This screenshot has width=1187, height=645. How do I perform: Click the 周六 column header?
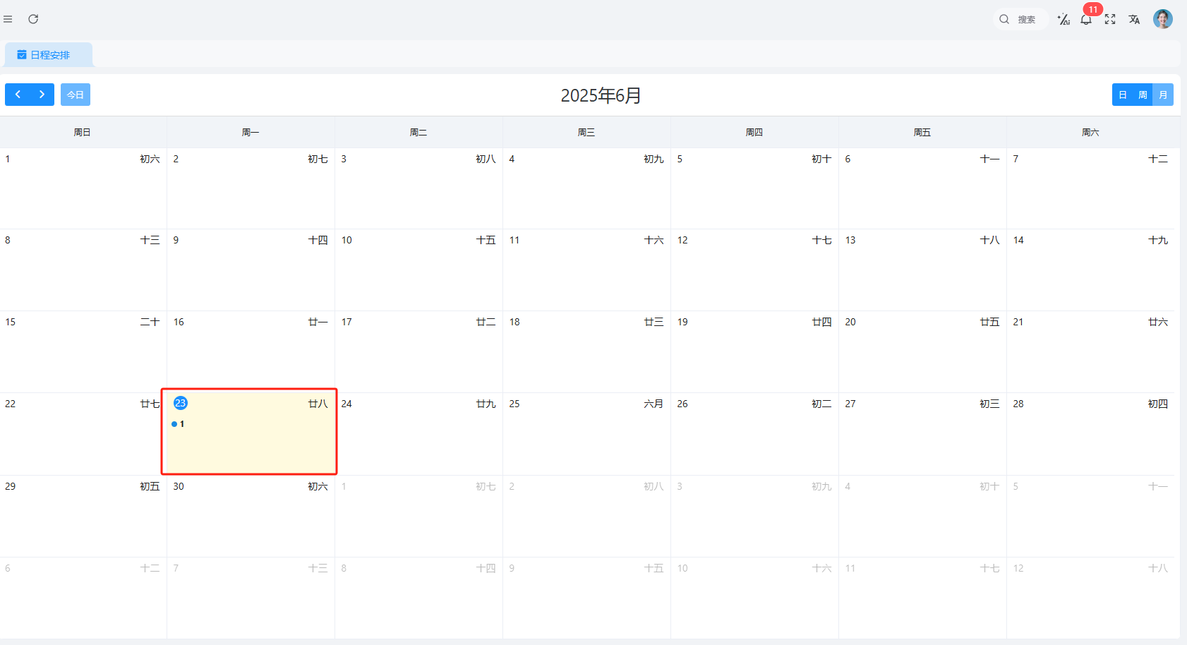[x=1090, y=132]
